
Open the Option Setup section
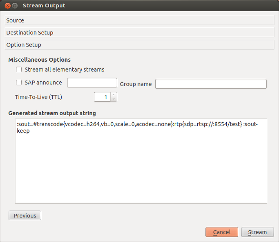coord(139,45)
